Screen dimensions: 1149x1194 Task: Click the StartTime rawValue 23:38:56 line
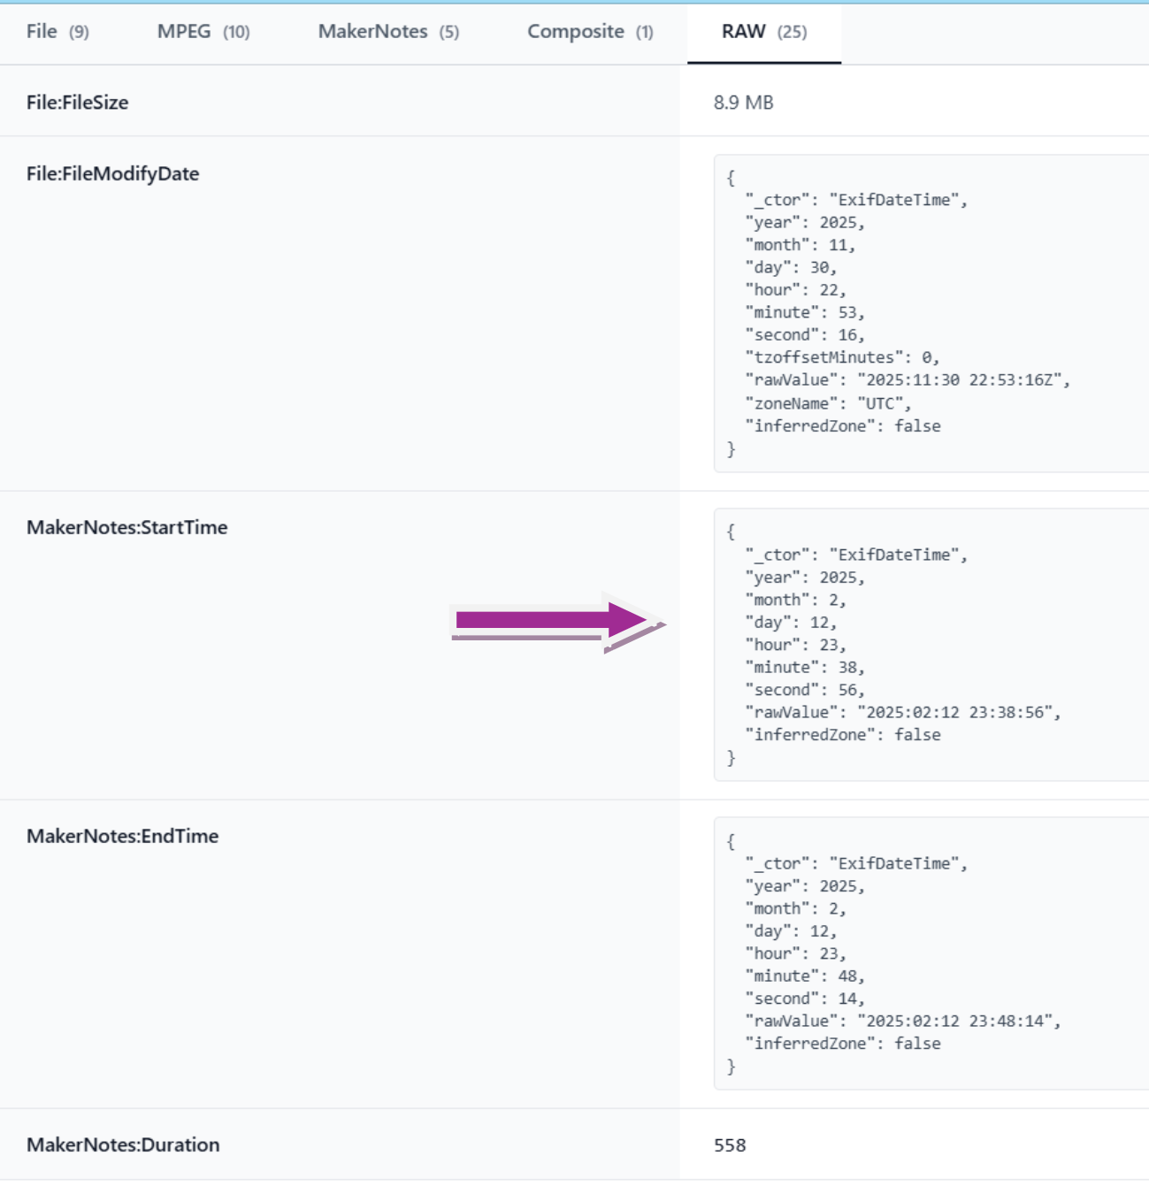point(902,712)
